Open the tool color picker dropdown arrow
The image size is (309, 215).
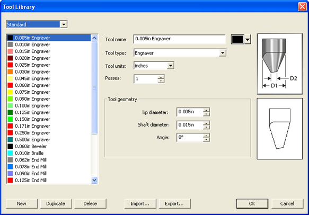point(248,39)
